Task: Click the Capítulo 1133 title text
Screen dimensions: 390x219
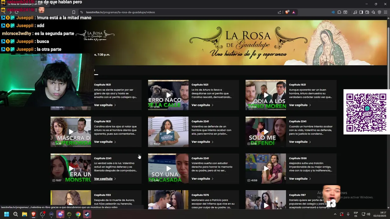Action: tap(102, 195)
